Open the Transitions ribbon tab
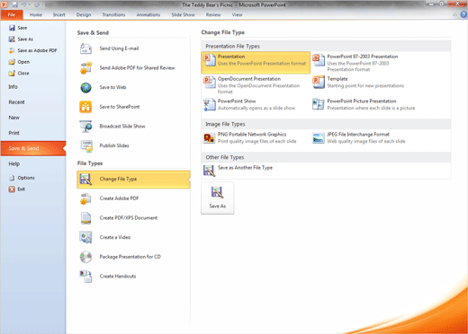Image resolution: width=468 pixels, height=334 pixels. (x=113, y=14)
